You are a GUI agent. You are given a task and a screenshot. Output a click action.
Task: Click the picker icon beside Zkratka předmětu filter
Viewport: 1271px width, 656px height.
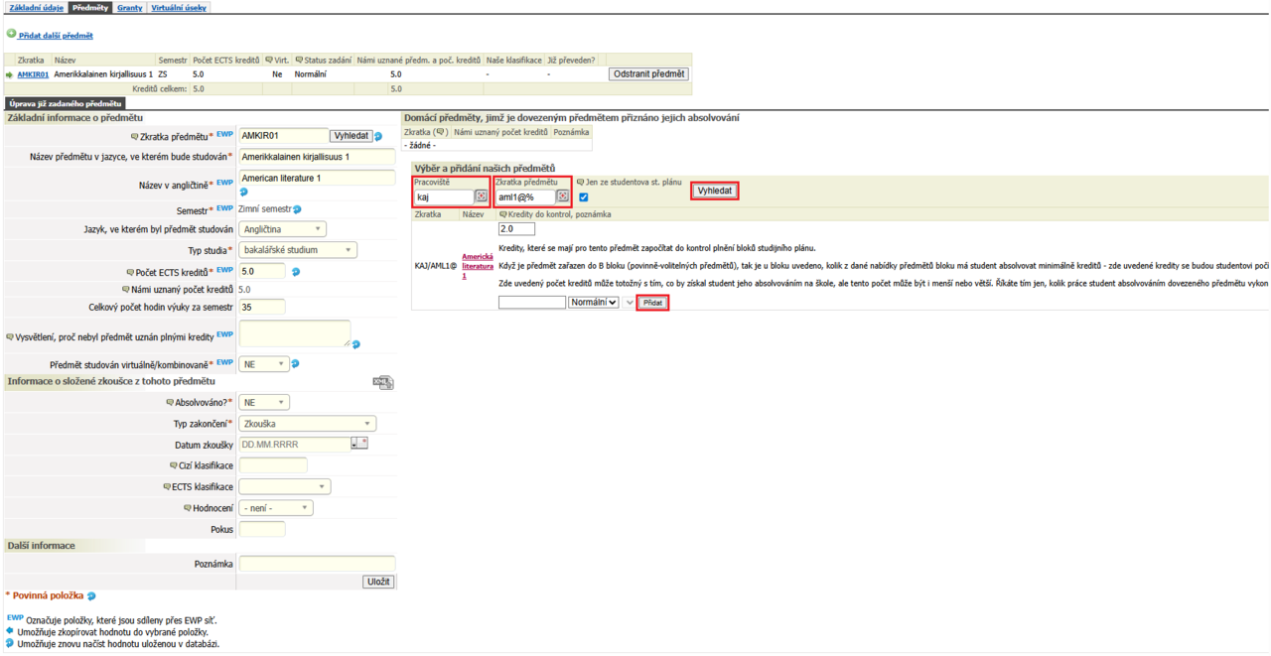(x=562, y=197)
